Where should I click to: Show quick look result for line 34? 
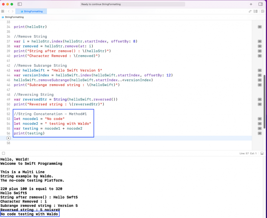(260, 27)
